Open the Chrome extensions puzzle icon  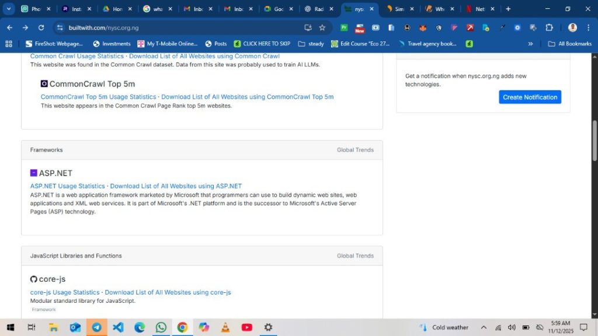tap(549, 27)
